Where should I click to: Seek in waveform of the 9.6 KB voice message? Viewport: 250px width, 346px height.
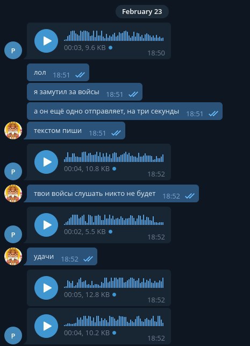114,36
